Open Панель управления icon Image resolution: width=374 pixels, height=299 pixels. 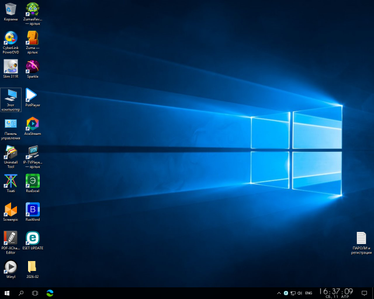(11, 128)
